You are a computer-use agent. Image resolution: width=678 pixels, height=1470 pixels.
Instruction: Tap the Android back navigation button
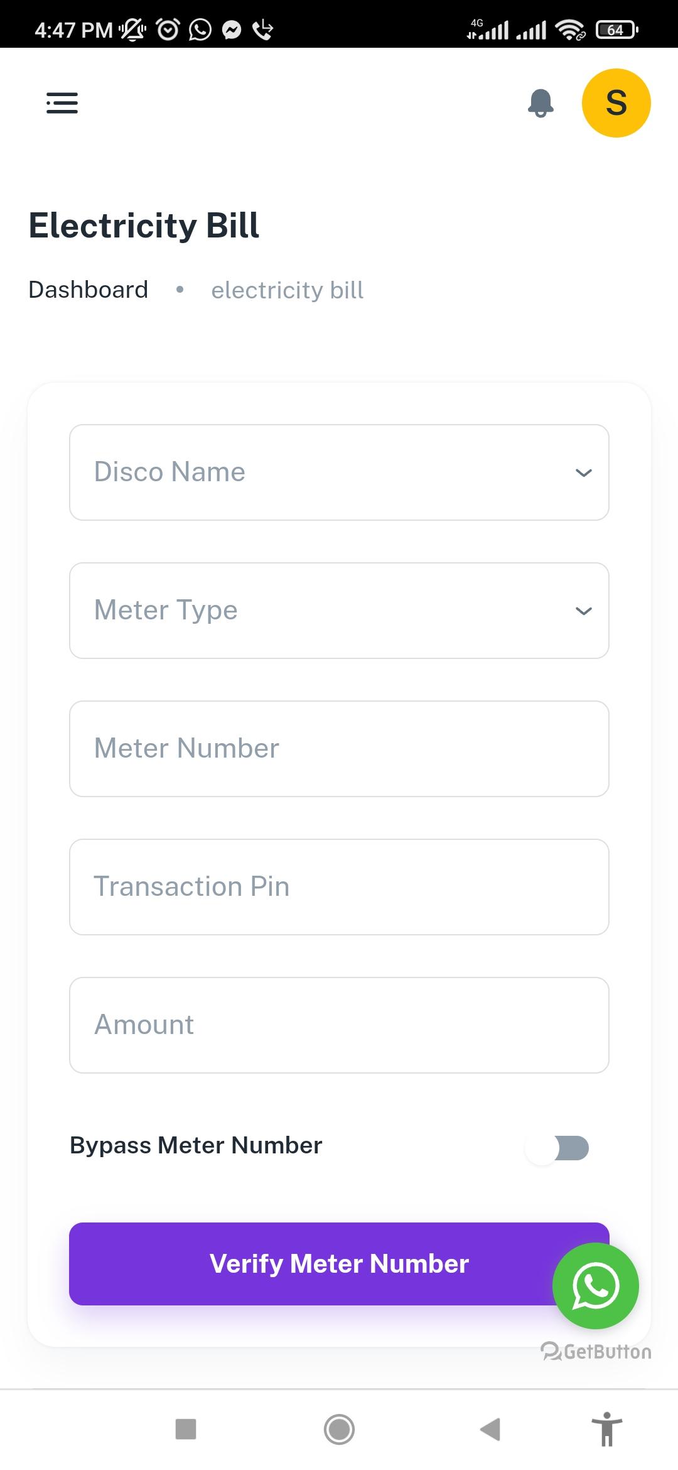(490, 1429)
